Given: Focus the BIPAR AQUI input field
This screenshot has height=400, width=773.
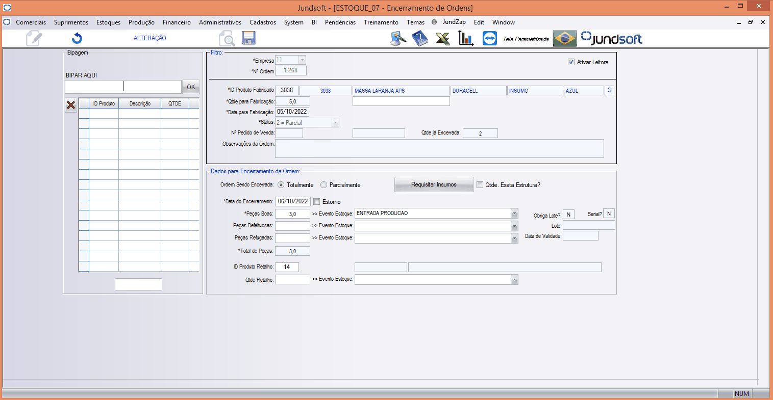Looking at the screenshot, I should (x=123, y=87).
